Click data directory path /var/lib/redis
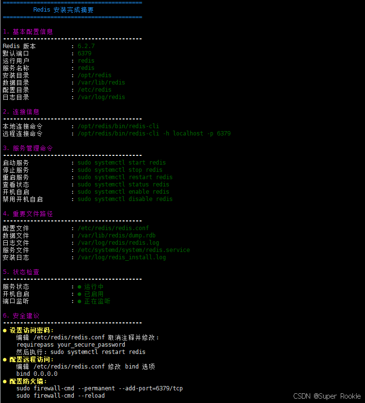The image size is (365, 403). (x=101, y=83)
